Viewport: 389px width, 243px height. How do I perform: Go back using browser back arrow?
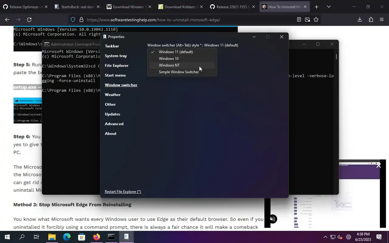click(7, 19)
